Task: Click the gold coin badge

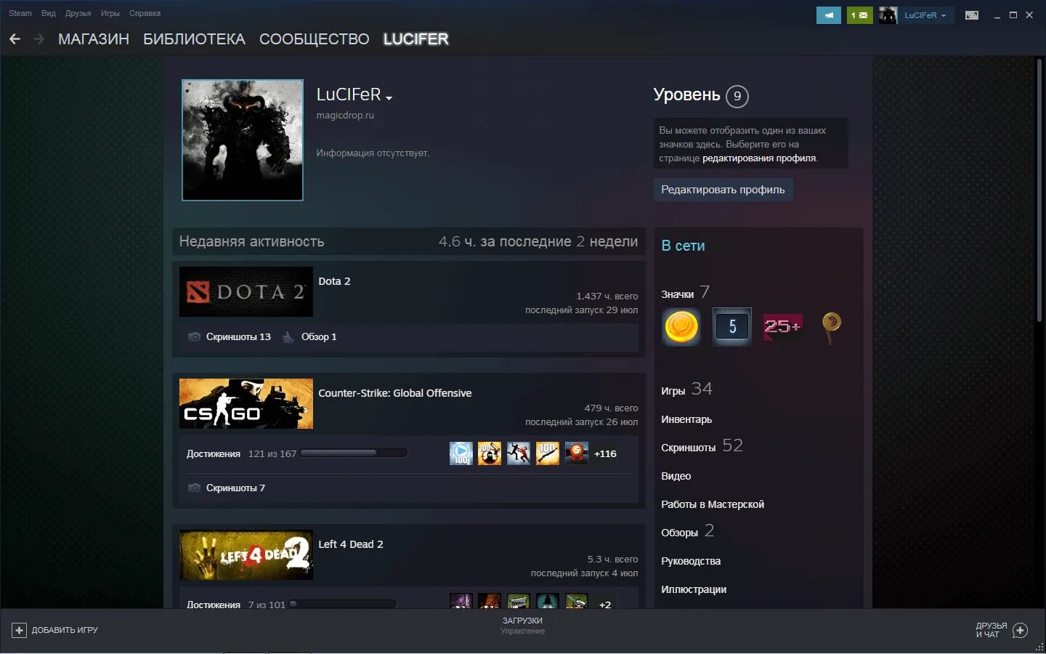Action: pyautogui.click(x=681, y=326)
